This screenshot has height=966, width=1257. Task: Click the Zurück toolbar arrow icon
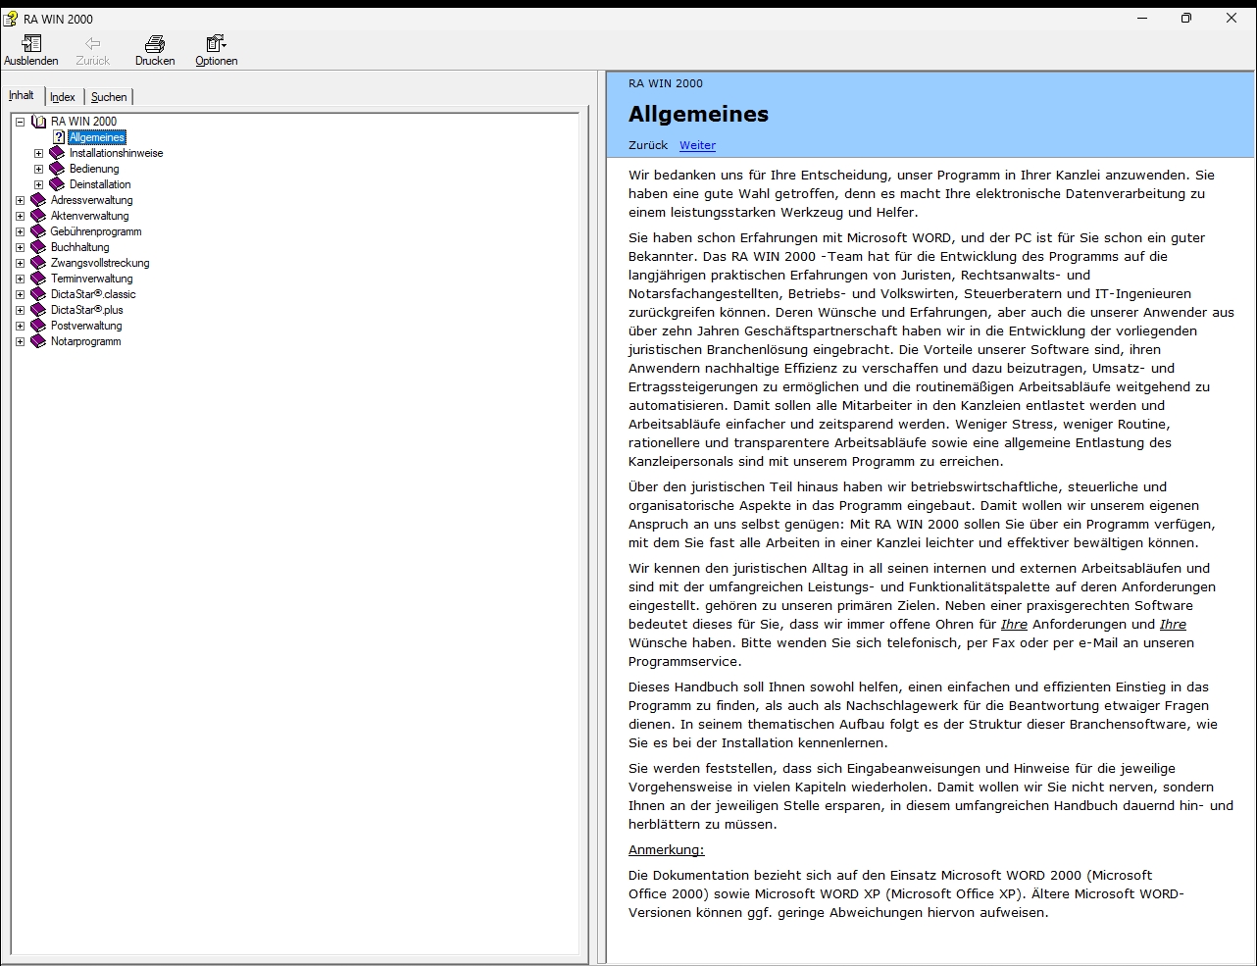point(92,43)
